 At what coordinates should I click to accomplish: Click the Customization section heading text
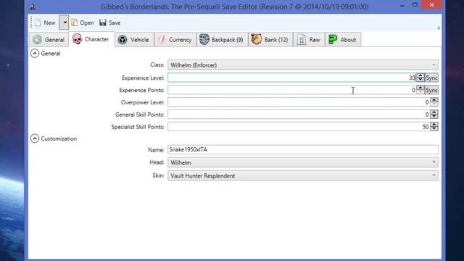[59, 138]
